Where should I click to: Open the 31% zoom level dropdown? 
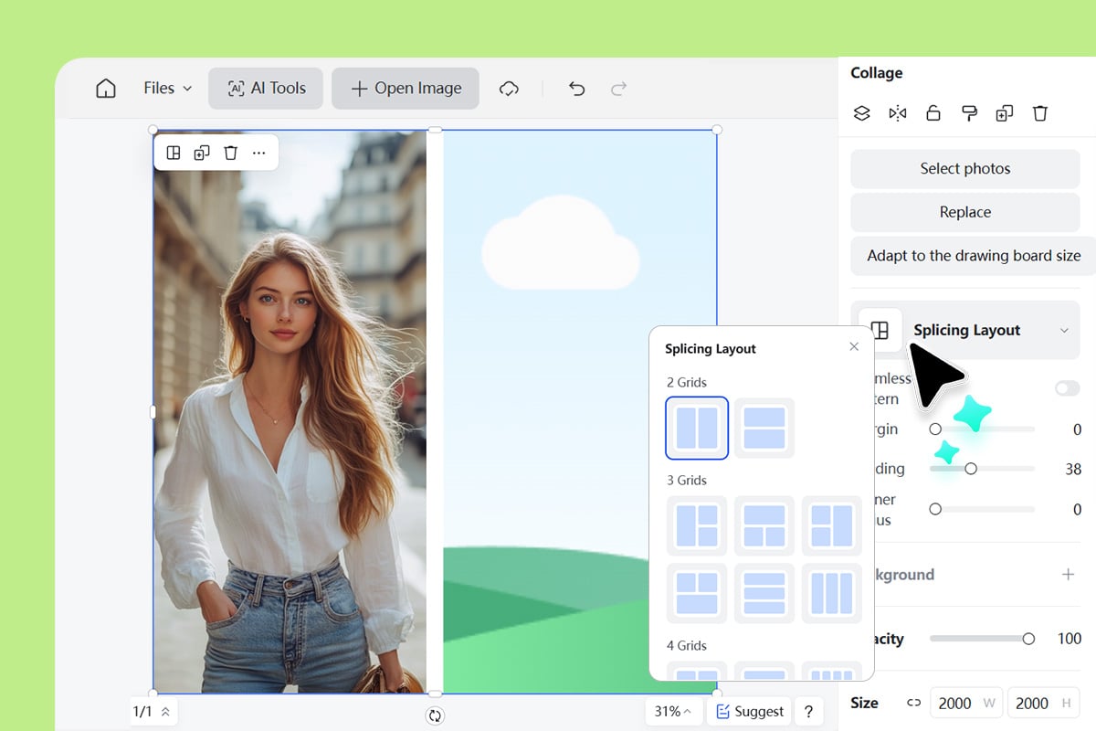coord(673,712)
